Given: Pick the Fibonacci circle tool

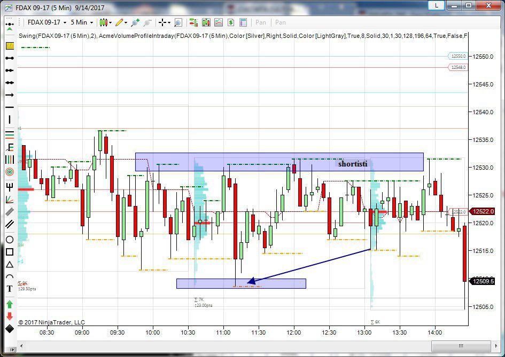Looking at the screenshot, I should [10, 172].
